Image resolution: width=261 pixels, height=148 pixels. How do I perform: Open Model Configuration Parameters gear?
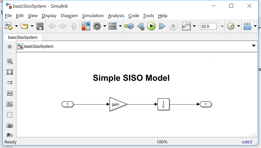pyautogui.click(x=97, y=26)
